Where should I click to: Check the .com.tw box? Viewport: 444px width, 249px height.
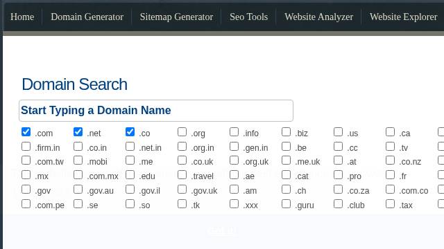pyautogui.click(x=26, y=160)
